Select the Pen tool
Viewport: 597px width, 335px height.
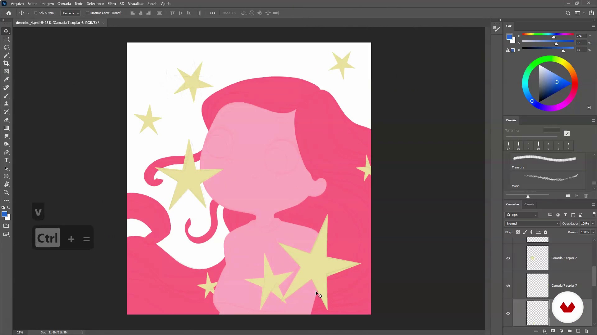click(x=6, y=152)
